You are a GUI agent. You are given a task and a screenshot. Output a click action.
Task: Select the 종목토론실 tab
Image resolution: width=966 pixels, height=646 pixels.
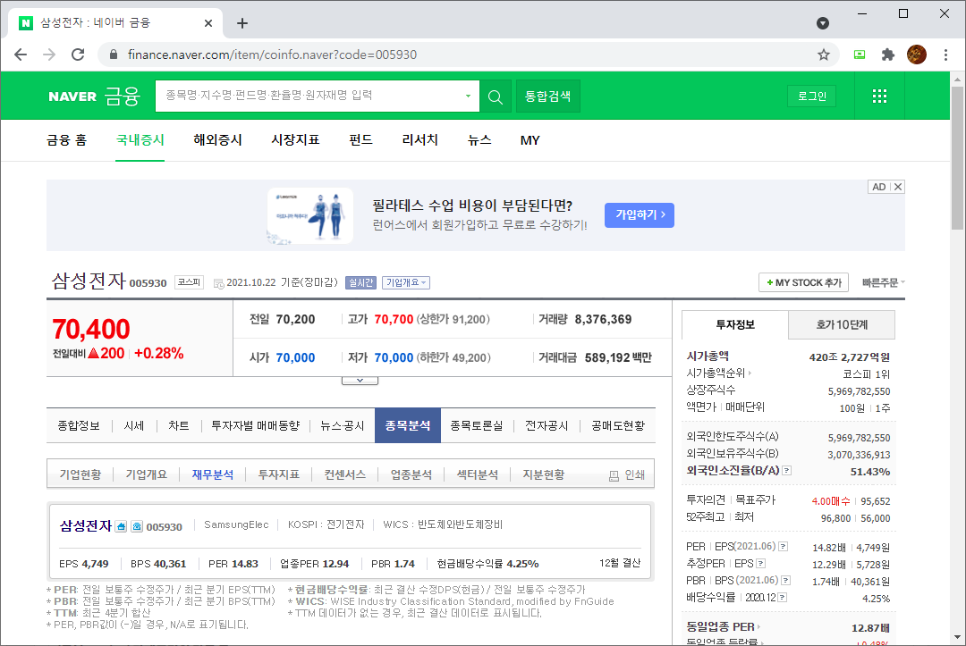coord(476,425)
